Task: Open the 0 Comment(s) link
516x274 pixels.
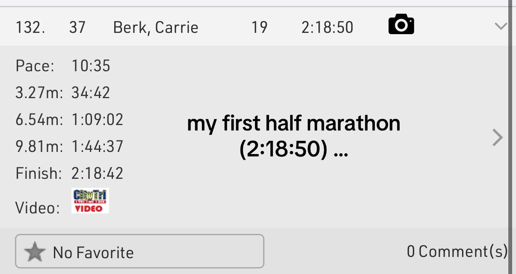Action: (457, 251)
